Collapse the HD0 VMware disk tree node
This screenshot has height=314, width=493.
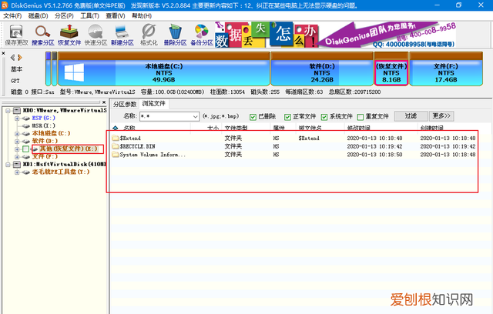8,111
